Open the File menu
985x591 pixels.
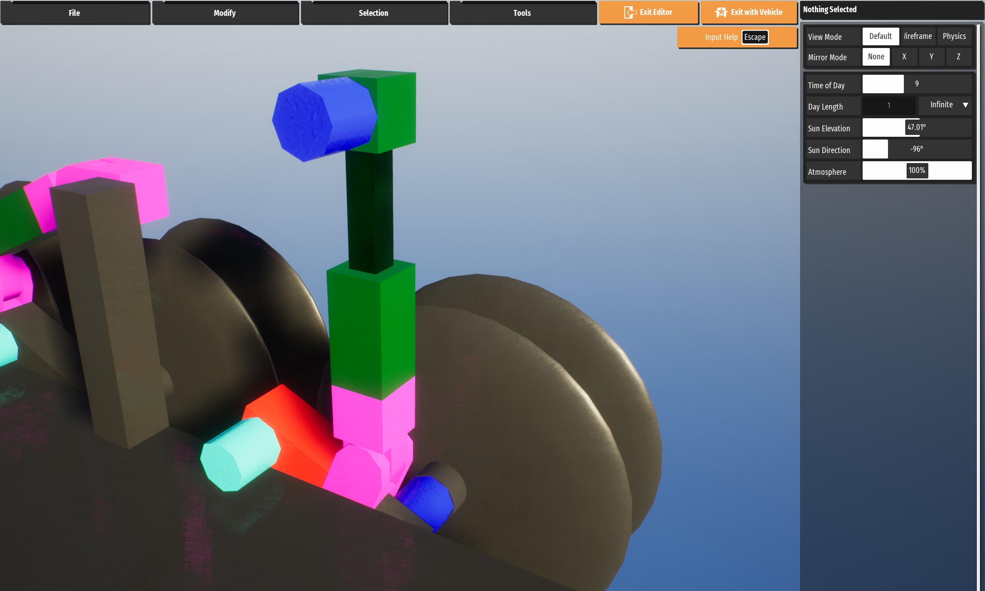click(74, 13)
